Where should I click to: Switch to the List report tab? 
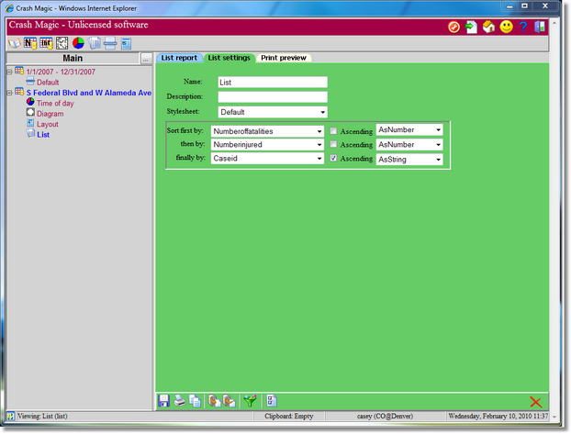click(x=179, y=58)
